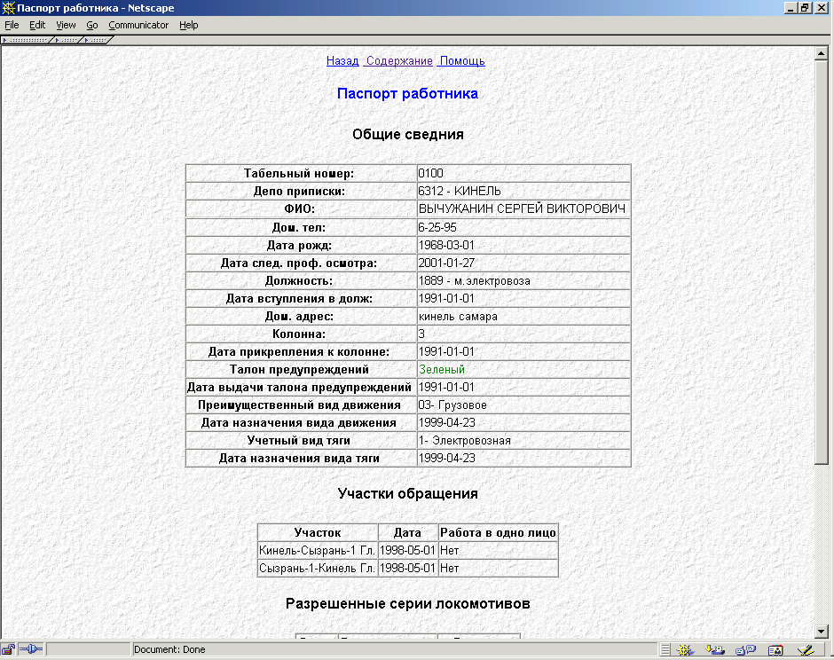Click the component bar grip handle
This screenshot has height=660, width=834.
coord(665,649)
